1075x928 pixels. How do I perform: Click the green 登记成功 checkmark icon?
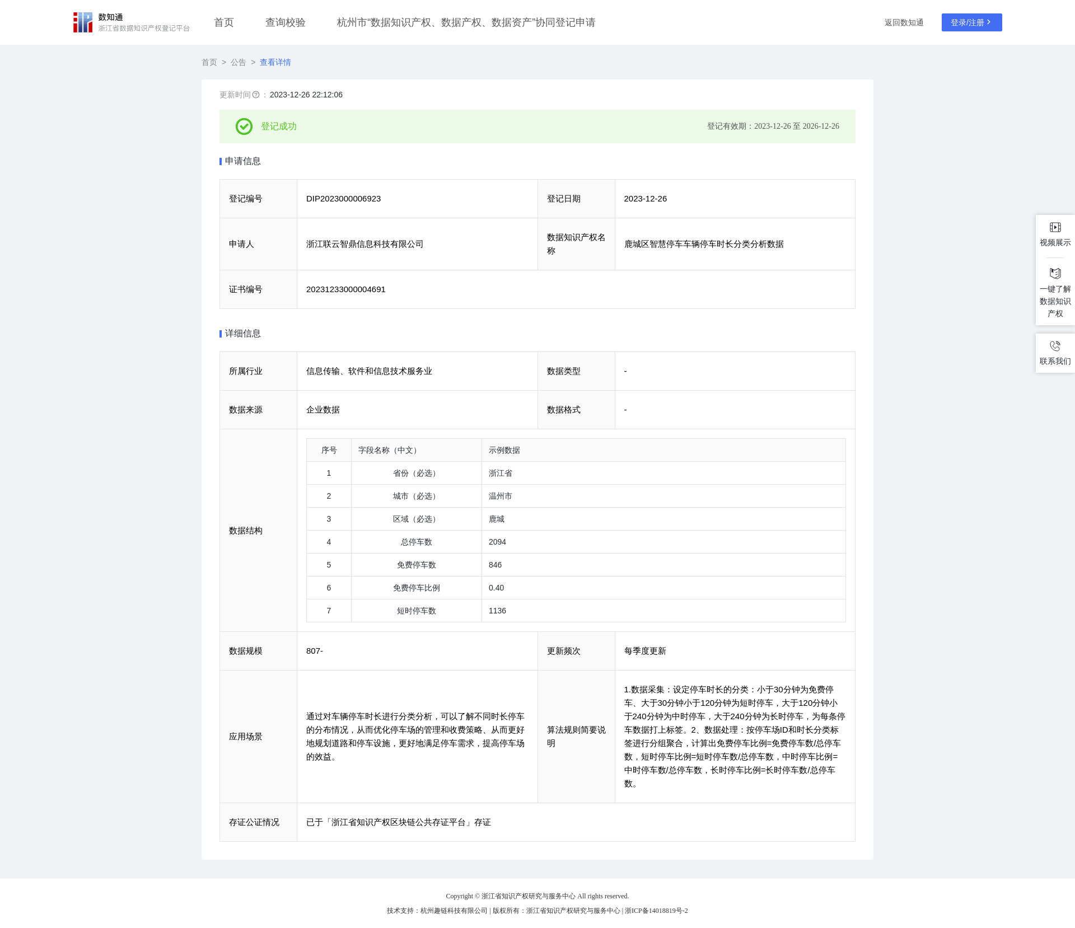pyautogui.click(x=244, y=126)
